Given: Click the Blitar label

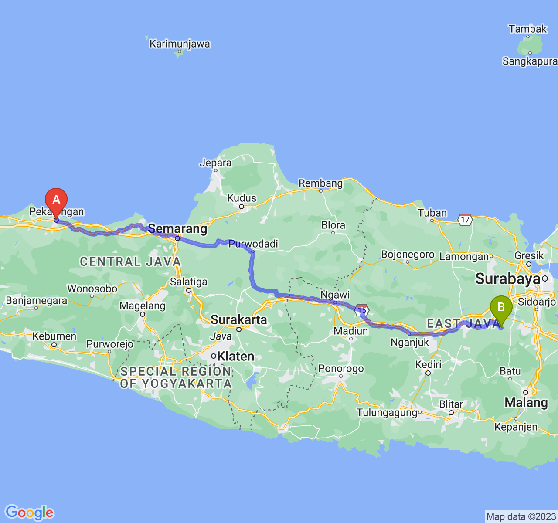Looking at the screenshot, I should click(x=451, y=404).
